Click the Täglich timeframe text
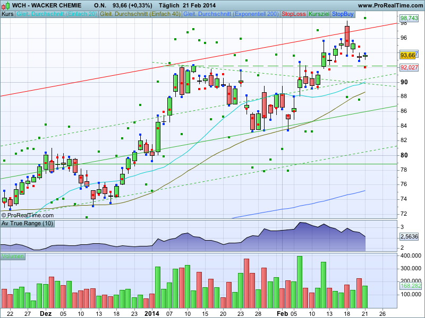This screenshot has width=425, height=318. (169, 5)
